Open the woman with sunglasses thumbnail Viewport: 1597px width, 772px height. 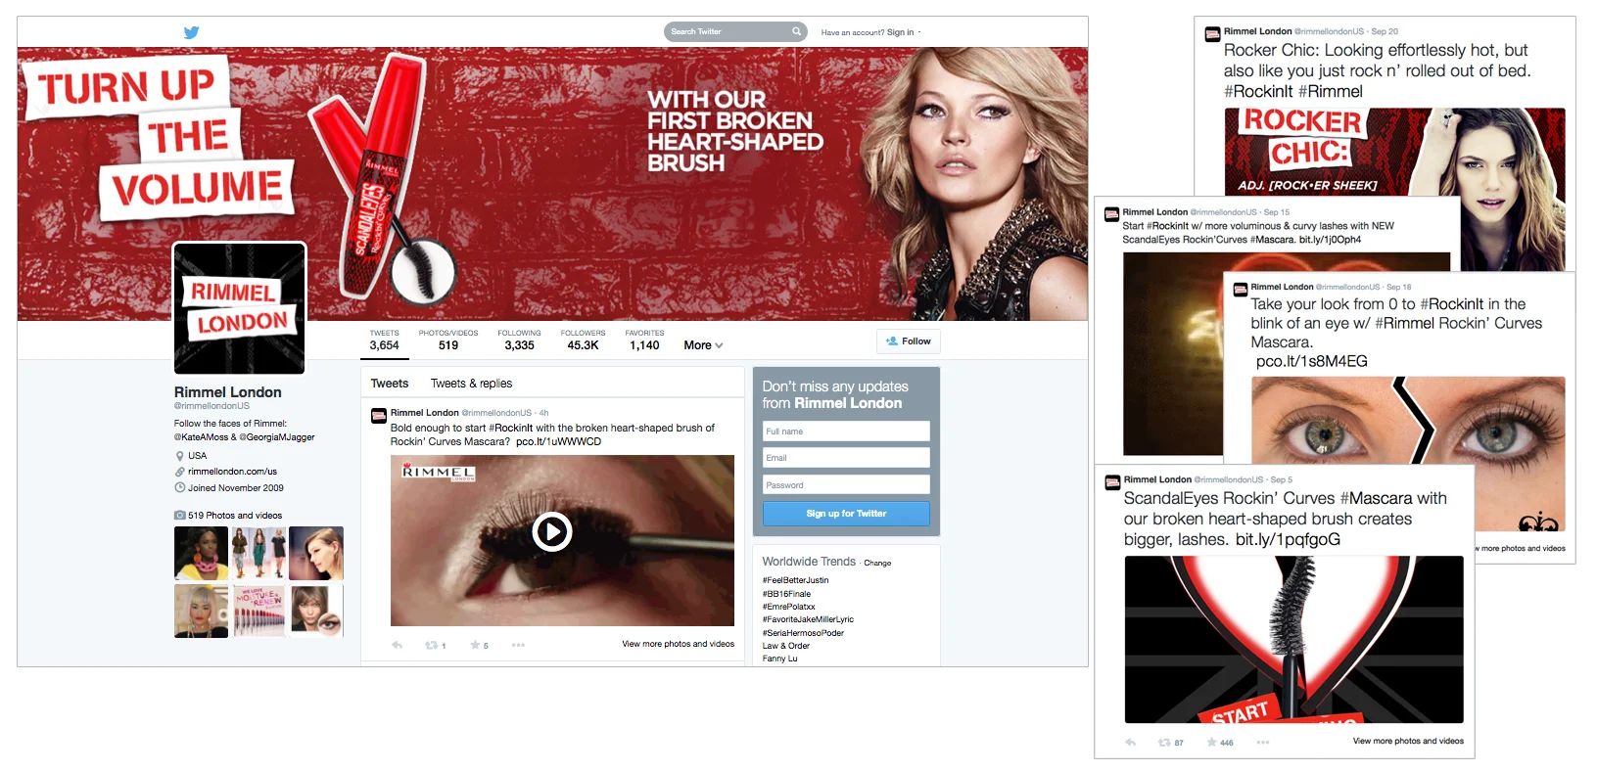click(x=201, y=611)
